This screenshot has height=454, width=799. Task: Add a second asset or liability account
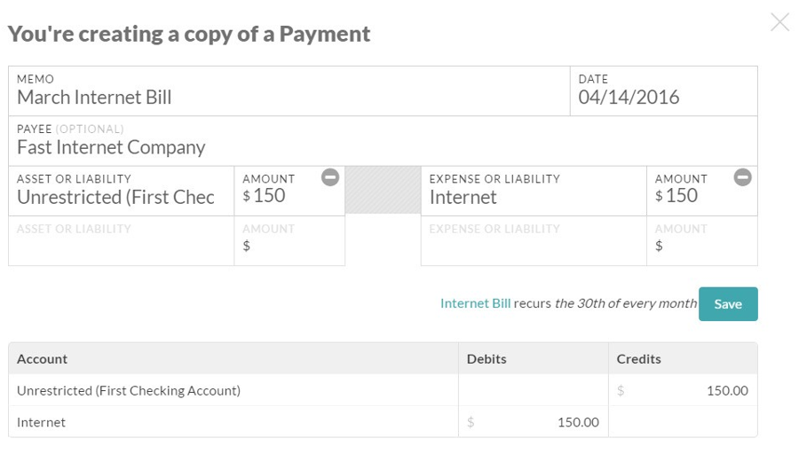[x=122, y=240]
